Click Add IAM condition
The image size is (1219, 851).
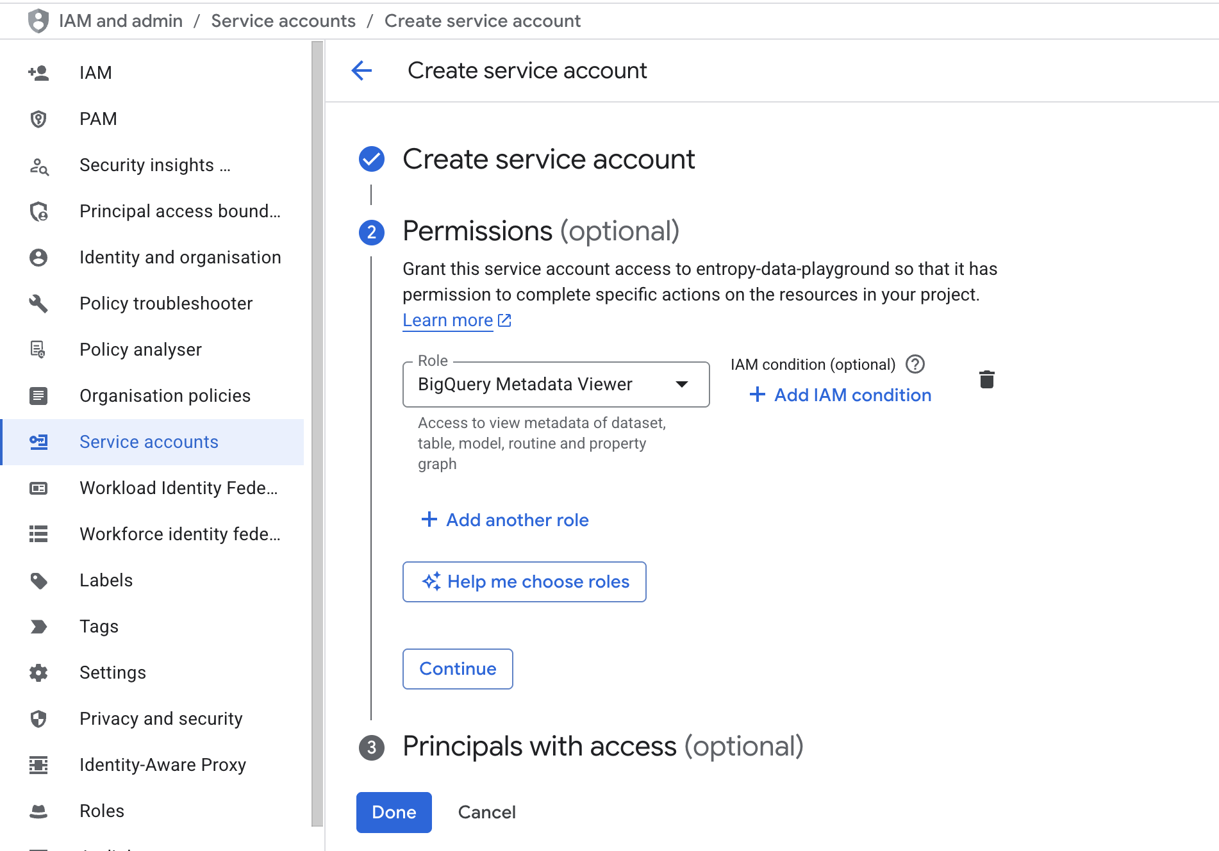pyautogui.click(x=840, y=395)
